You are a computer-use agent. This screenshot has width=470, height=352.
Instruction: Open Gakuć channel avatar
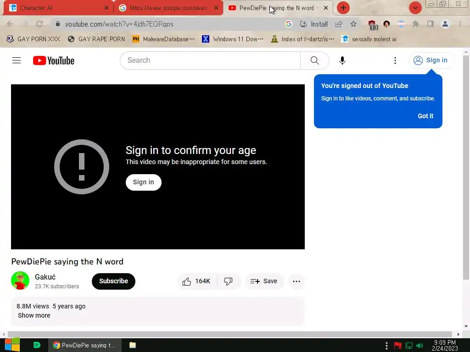(x=20, y=281)
